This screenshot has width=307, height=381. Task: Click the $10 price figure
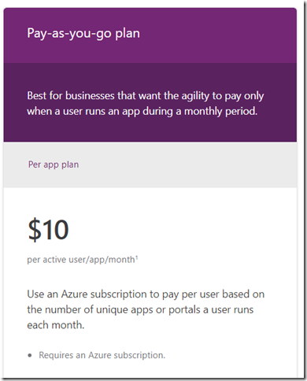click(48, 229)
